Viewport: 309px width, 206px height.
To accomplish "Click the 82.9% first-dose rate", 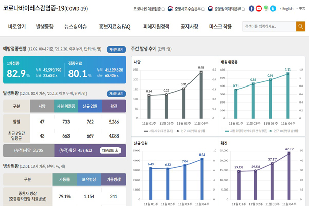I will 18,74.
